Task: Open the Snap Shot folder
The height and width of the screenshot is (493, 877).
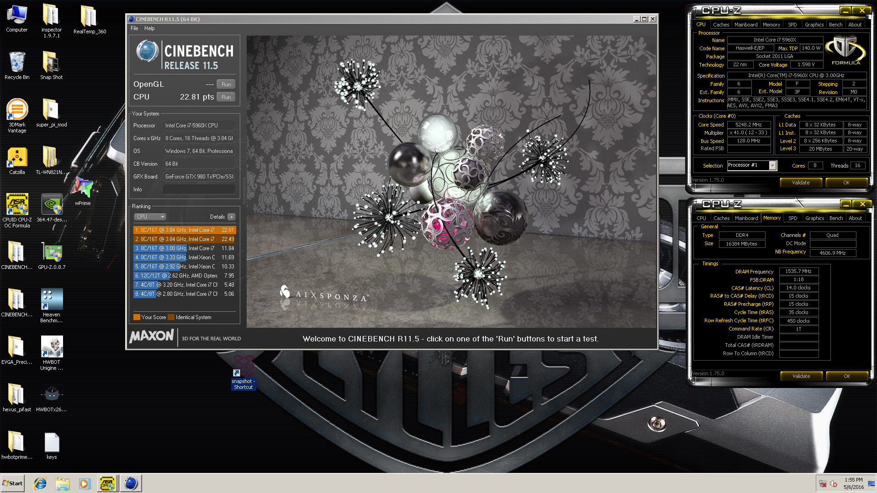Action: coord(51,66)
